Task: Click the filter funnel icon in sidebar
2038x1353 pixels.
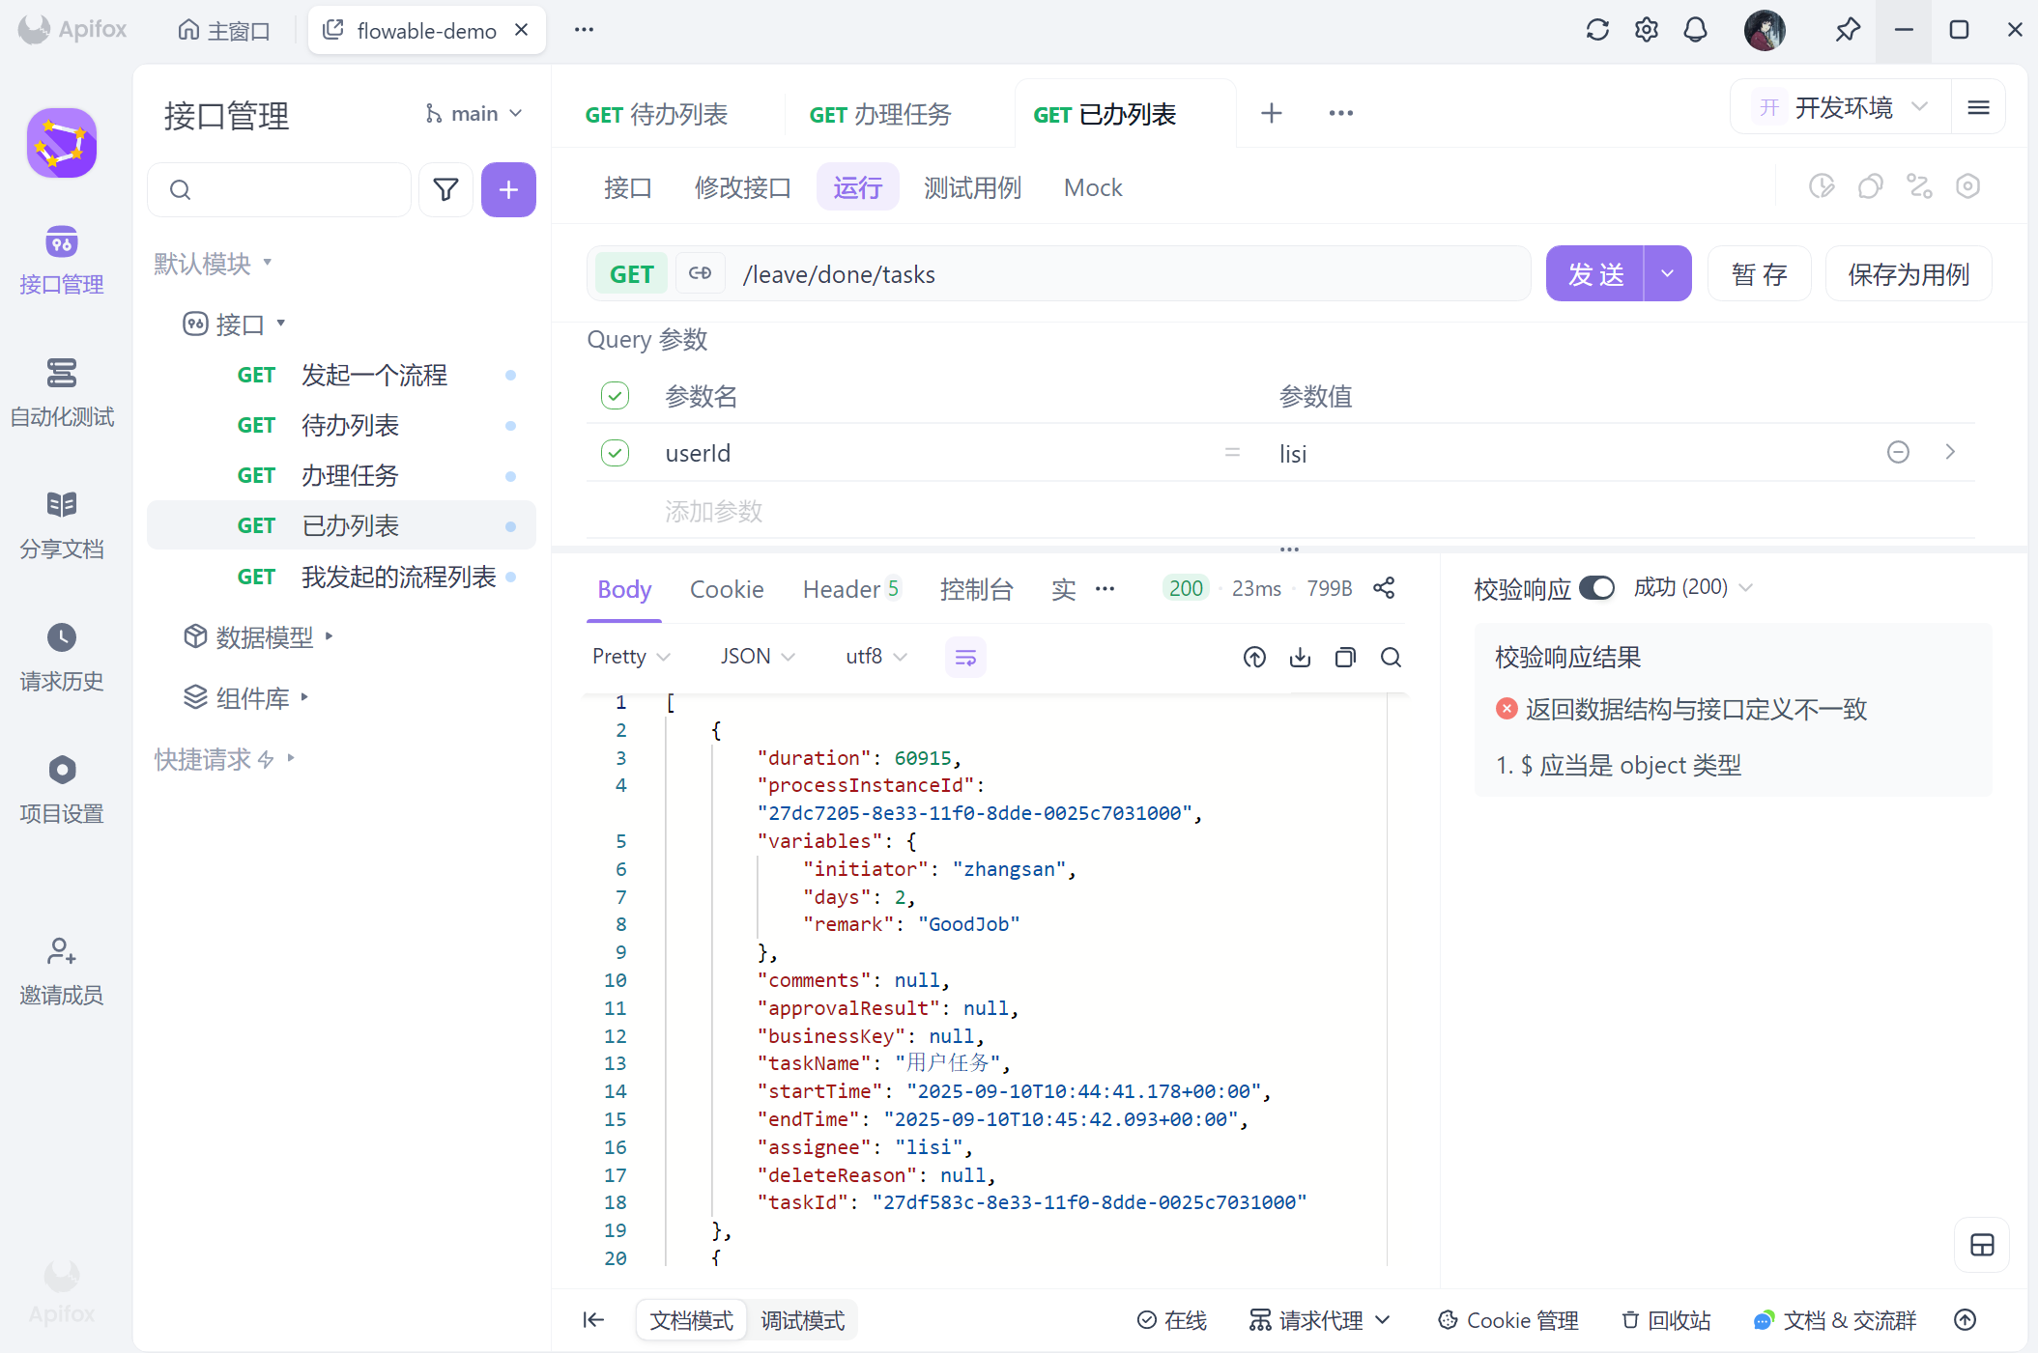Action: [445, 189]
